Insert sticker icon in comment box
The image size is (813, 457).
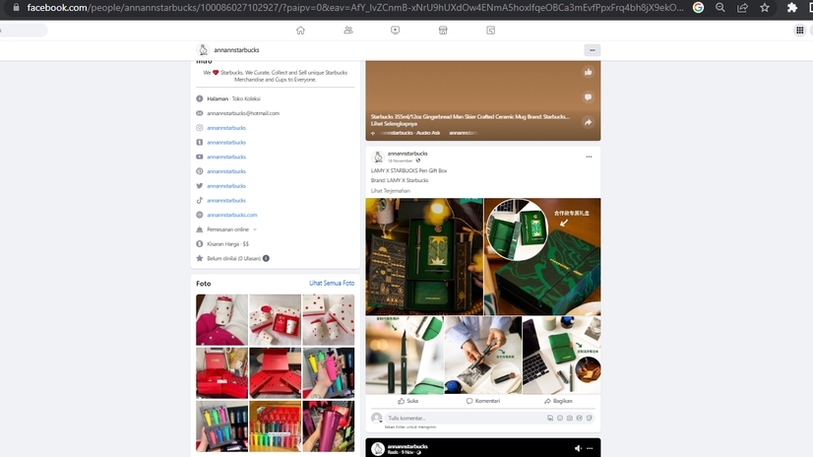coord(590,418)
